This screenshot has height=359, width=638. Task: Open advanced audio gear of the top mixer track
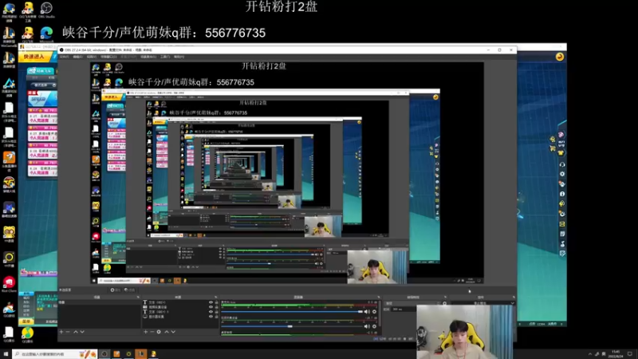click(x=374, y=312)
